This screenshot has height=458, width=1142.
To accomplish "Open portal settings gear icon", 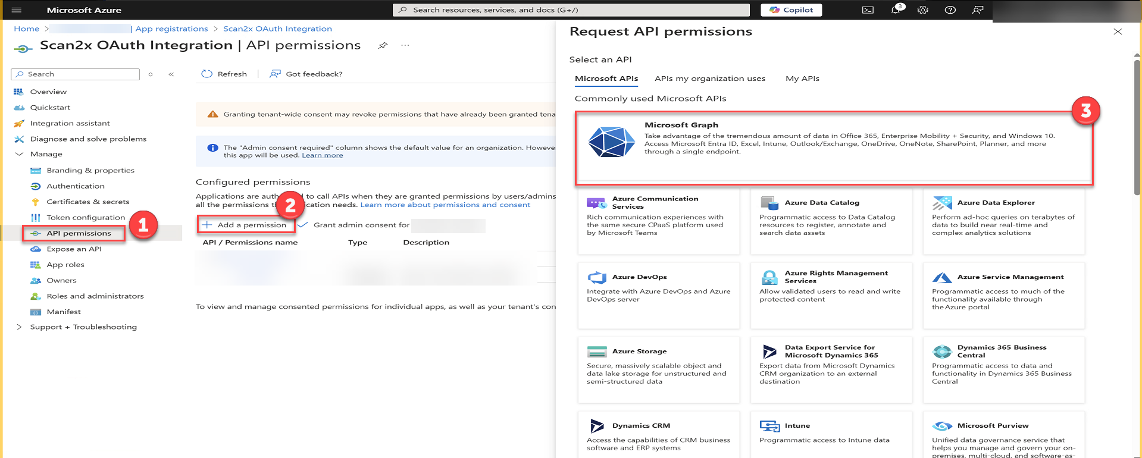I will coord(922,10).
